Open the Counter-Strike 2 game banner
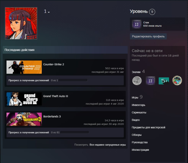 point(24,67)
